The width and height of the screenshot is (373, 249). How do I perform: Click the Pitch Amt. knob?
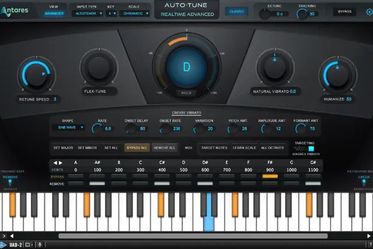233,129
